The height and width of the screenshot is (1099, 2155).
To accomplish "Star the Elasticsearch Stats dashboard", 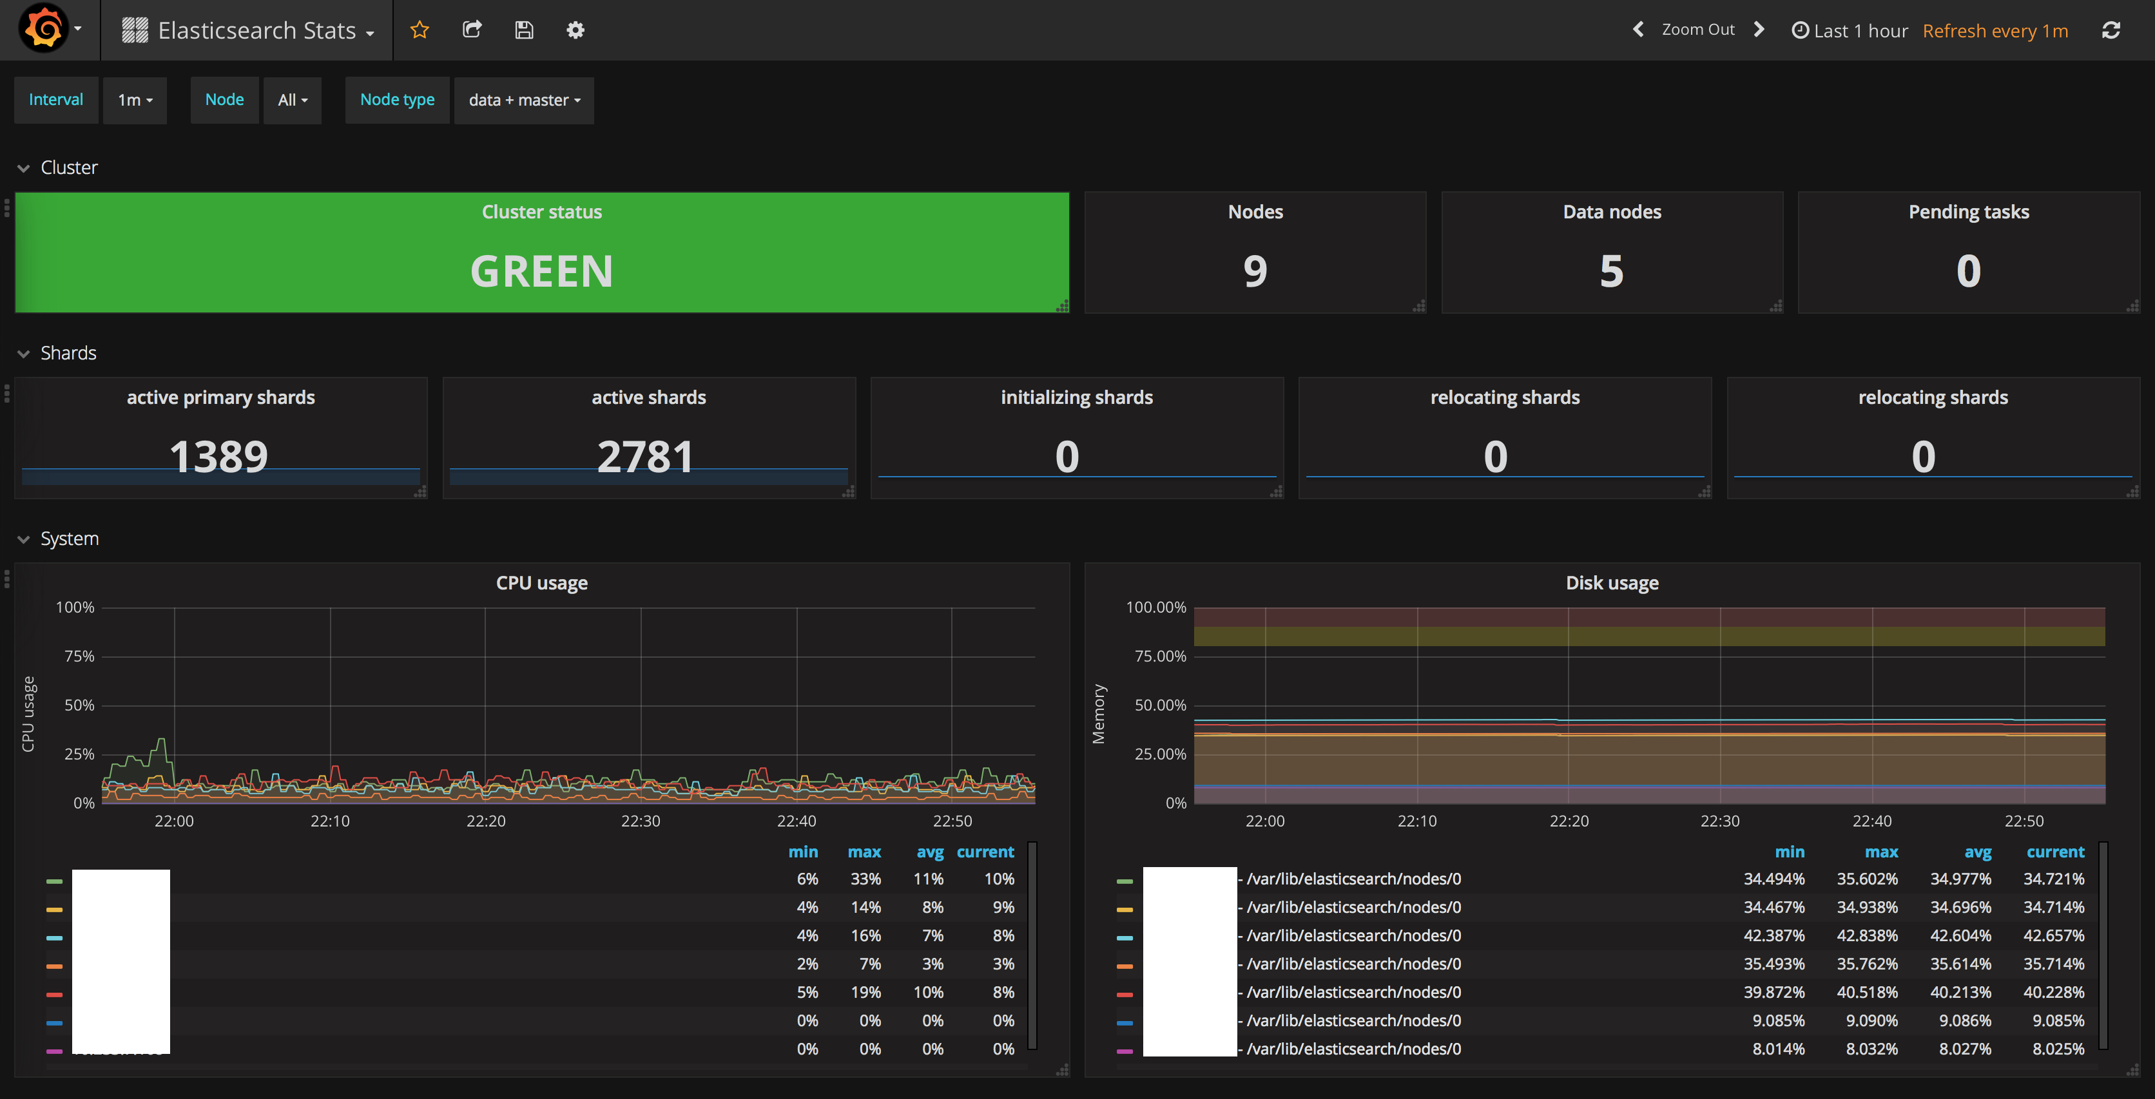I will (420, 30).
